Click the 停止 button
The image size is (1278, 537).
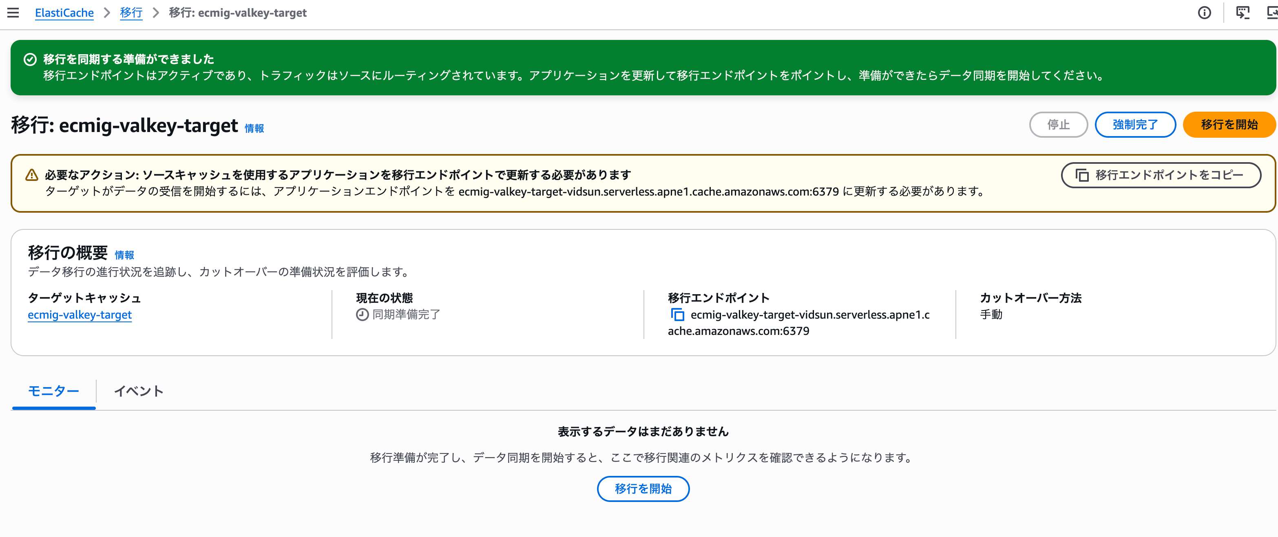(x=1058, y=124)
